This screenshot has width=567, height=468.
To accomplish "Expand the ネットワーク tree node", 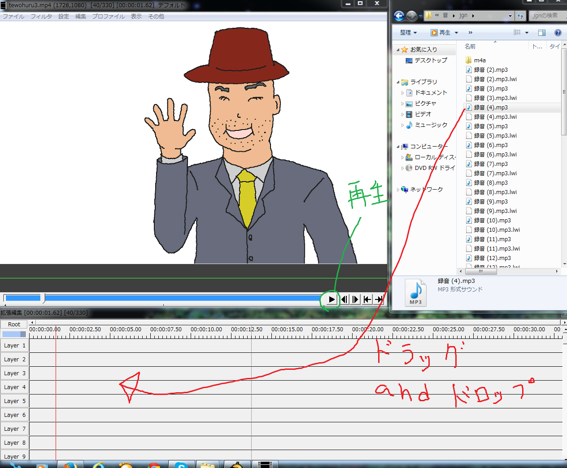I will tap(398, 190).
